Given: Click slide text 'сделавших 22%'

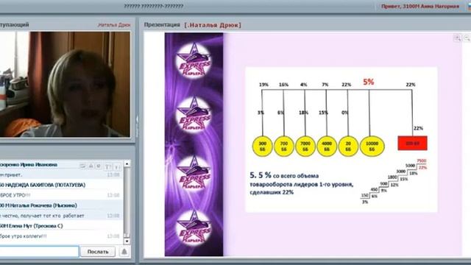Looking at the screenshot, I should tap(272, 192).
